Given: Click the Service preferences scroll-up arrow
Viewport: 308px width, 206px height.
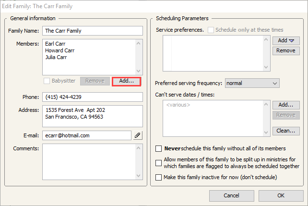Looking at the screenshot, I should click(x=266, y=39).
